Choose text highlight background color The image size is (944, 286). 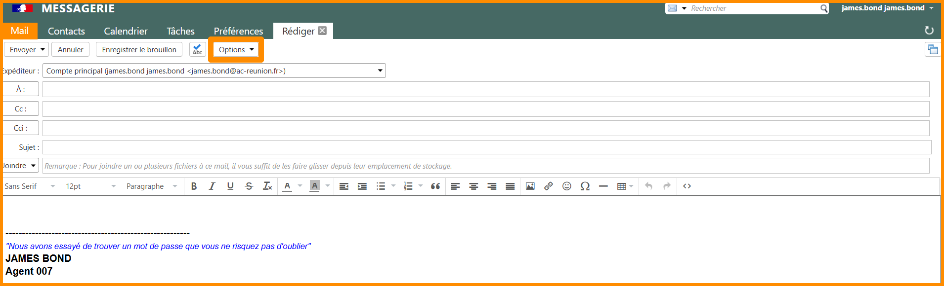point(314,186)
